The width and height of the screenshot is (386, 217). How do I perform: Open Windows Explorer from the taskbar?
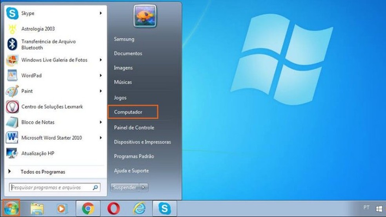37,209
